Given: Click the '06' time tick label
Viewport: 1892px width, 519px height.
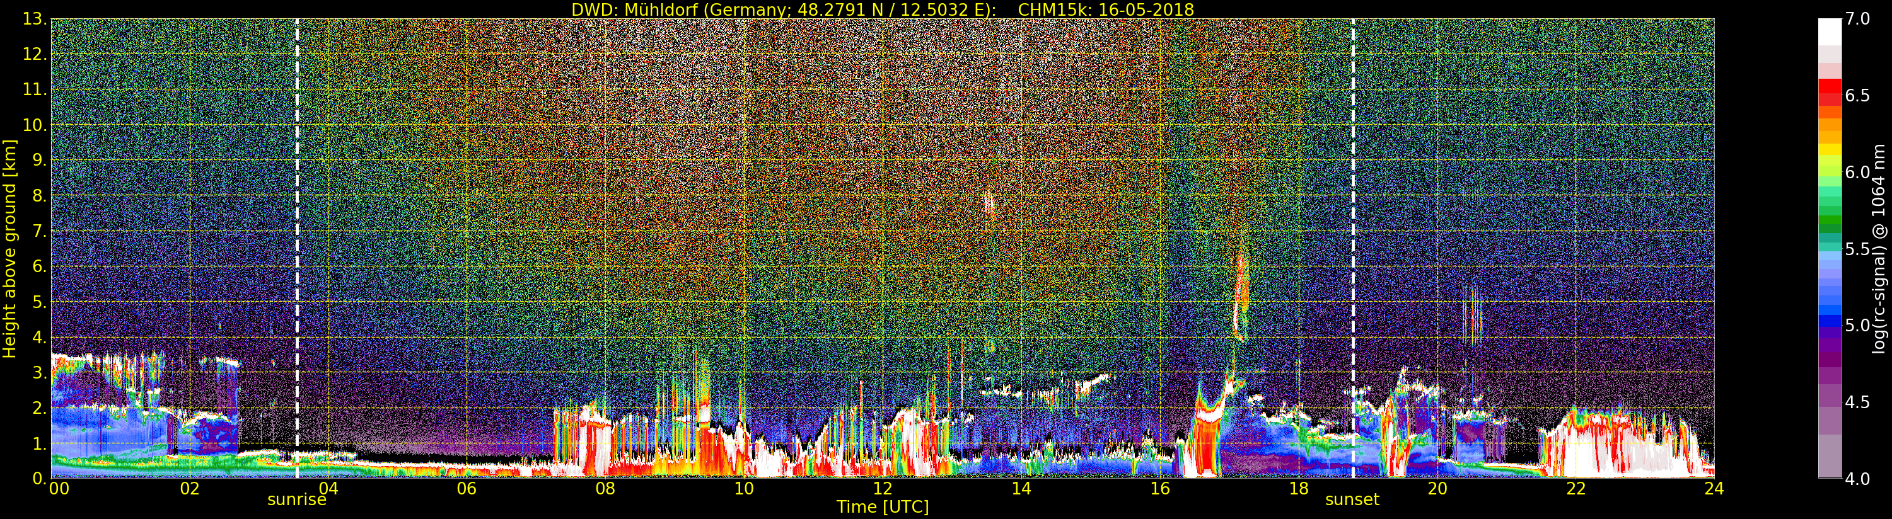Looking at the screenshot, I should pyautogui.click(x=467, y=489).
